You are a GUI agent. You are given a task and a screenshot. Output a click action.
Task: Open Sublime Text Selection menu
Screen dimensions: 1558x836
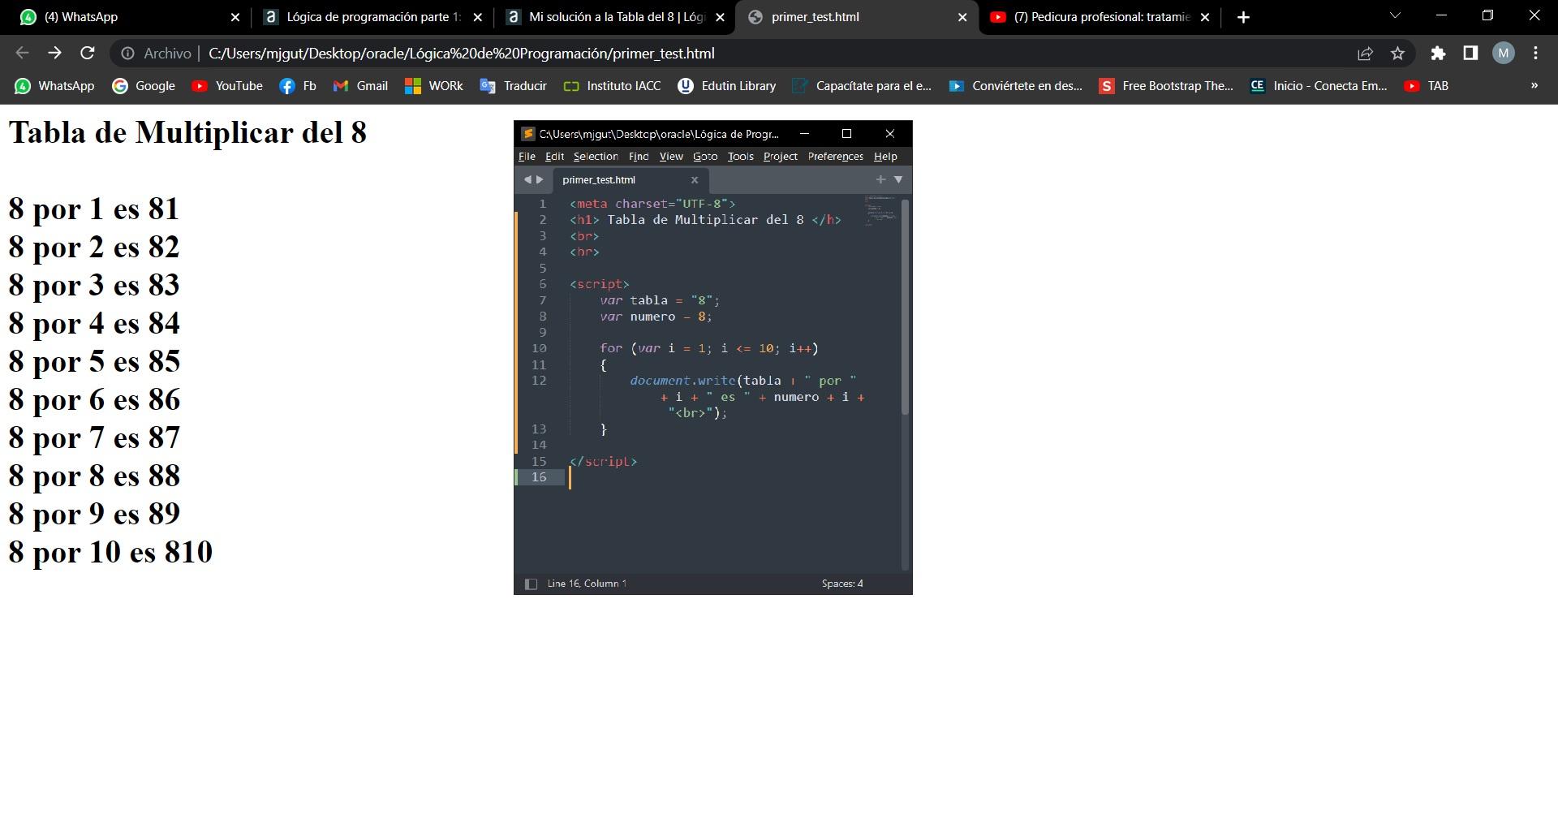click(596, 157)
